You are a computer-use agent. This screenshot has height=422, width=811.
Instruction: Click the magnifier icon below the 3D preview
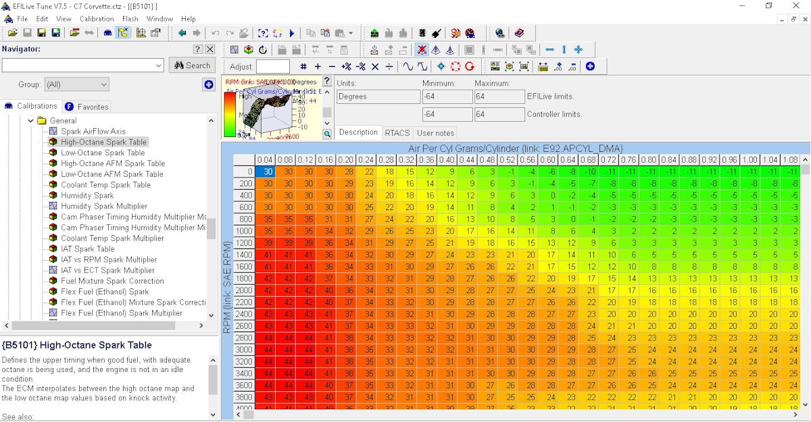coord(327,134)
